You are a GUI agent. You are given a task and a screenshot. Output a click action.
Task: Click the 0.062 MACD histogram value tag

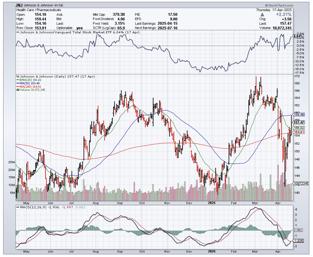[x=298, y=230]
